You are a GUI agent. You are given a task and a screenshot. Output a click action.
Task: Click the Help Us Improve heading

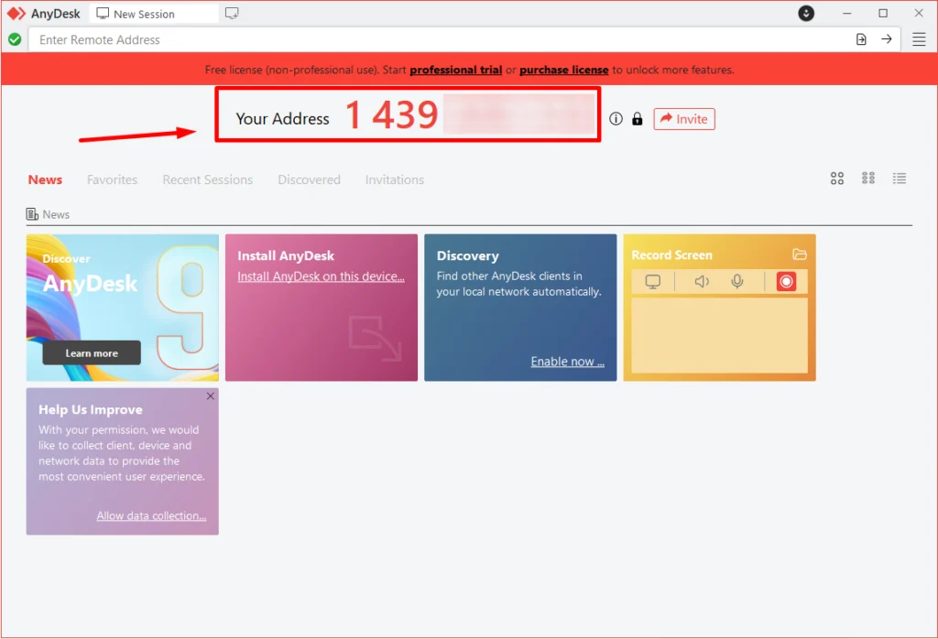pyautogui.click(x=91, y=409)
